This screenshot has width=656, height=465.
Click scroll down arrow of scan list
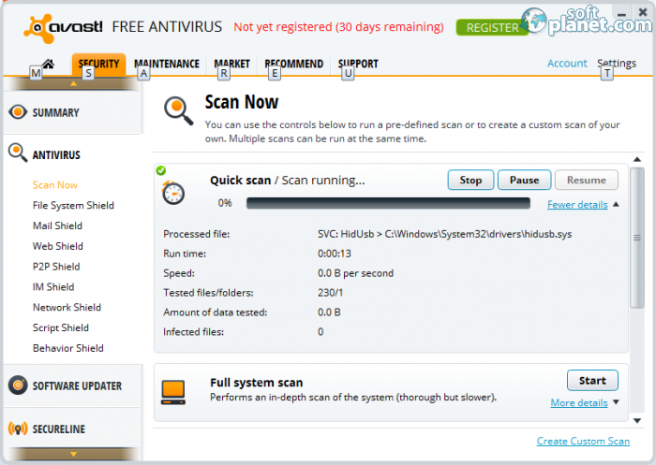pos(636,421)
